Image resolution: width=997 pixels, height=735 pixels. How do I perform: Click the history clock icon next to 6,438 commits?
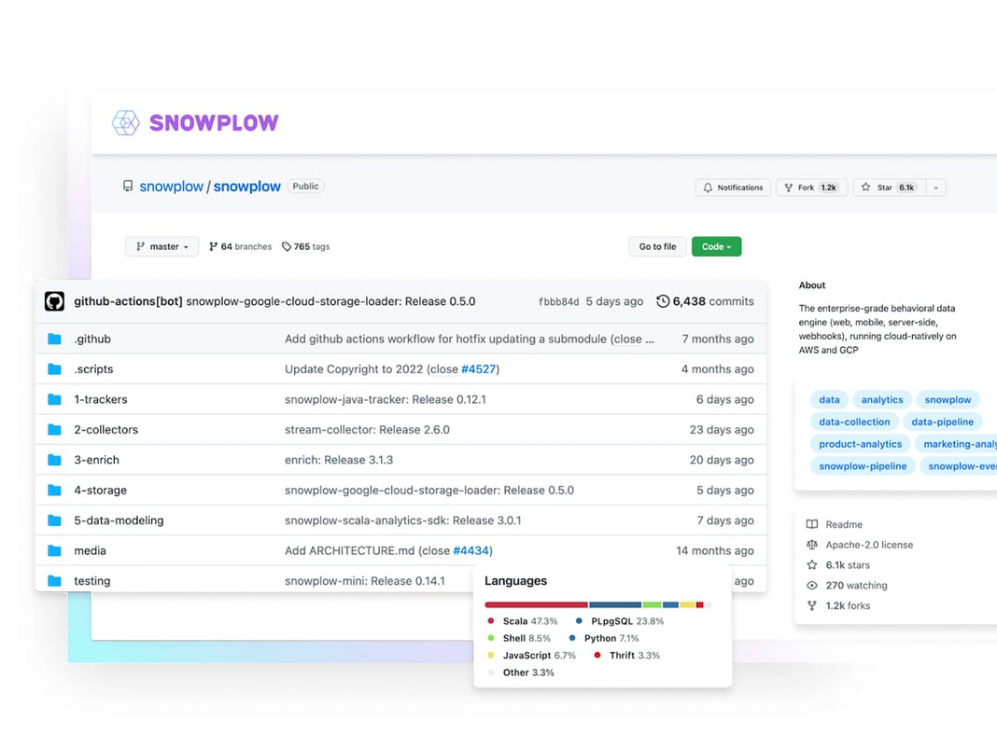click(x=662, y=301)
